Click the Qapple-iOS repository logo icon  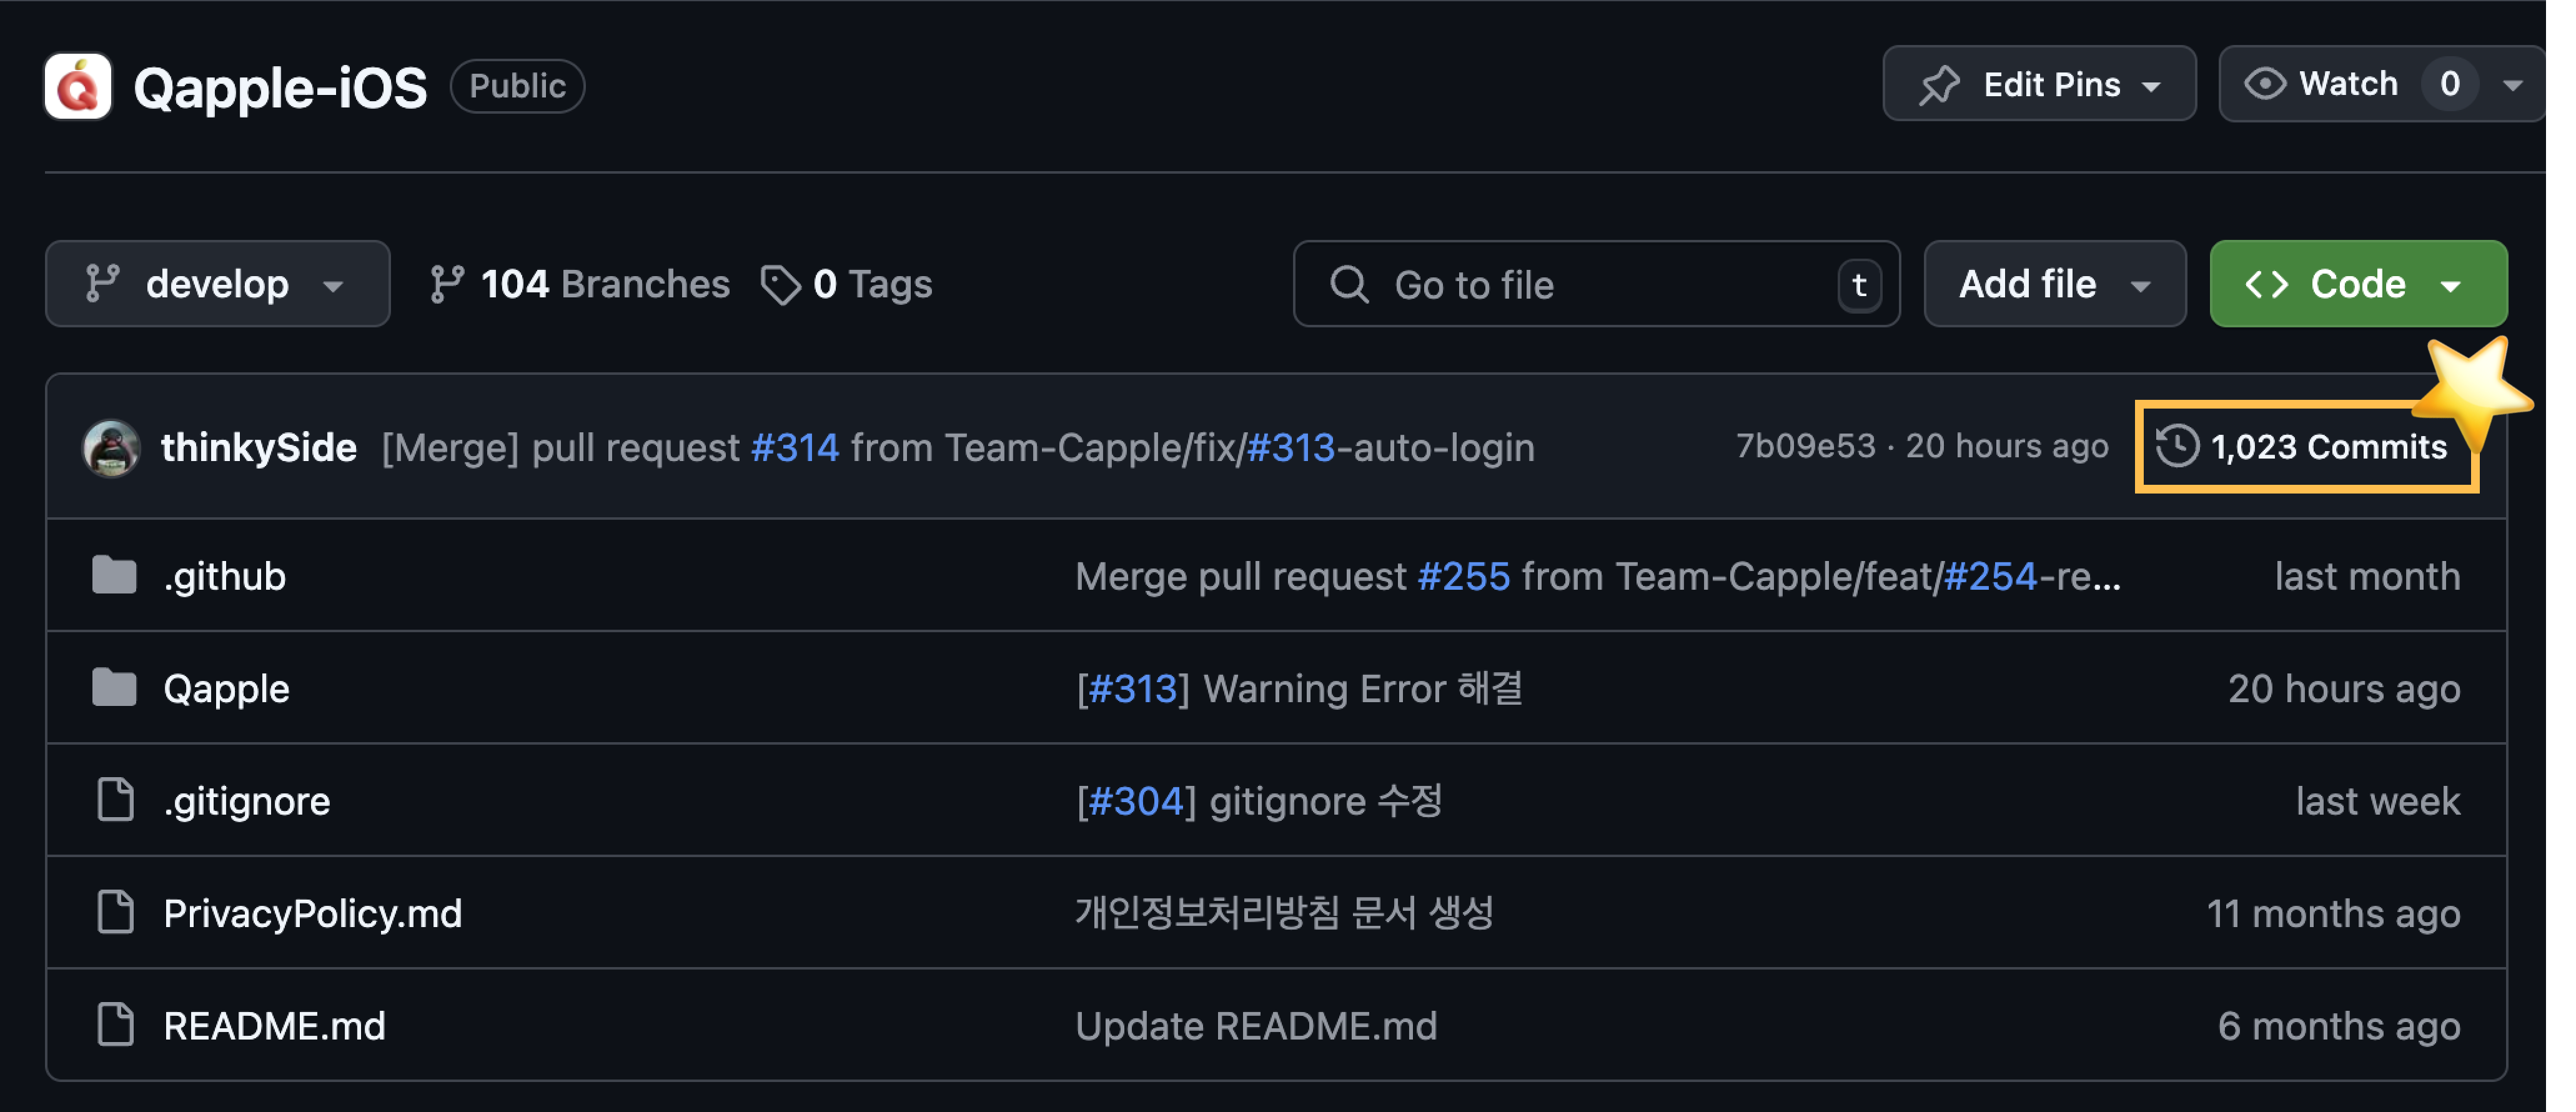[78, 87]
